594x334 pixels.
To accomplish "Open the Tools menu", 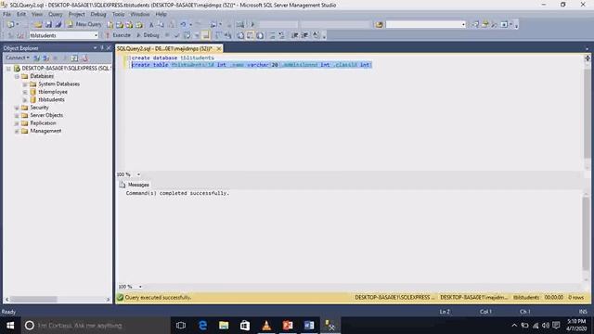I will tap(118, 14).
